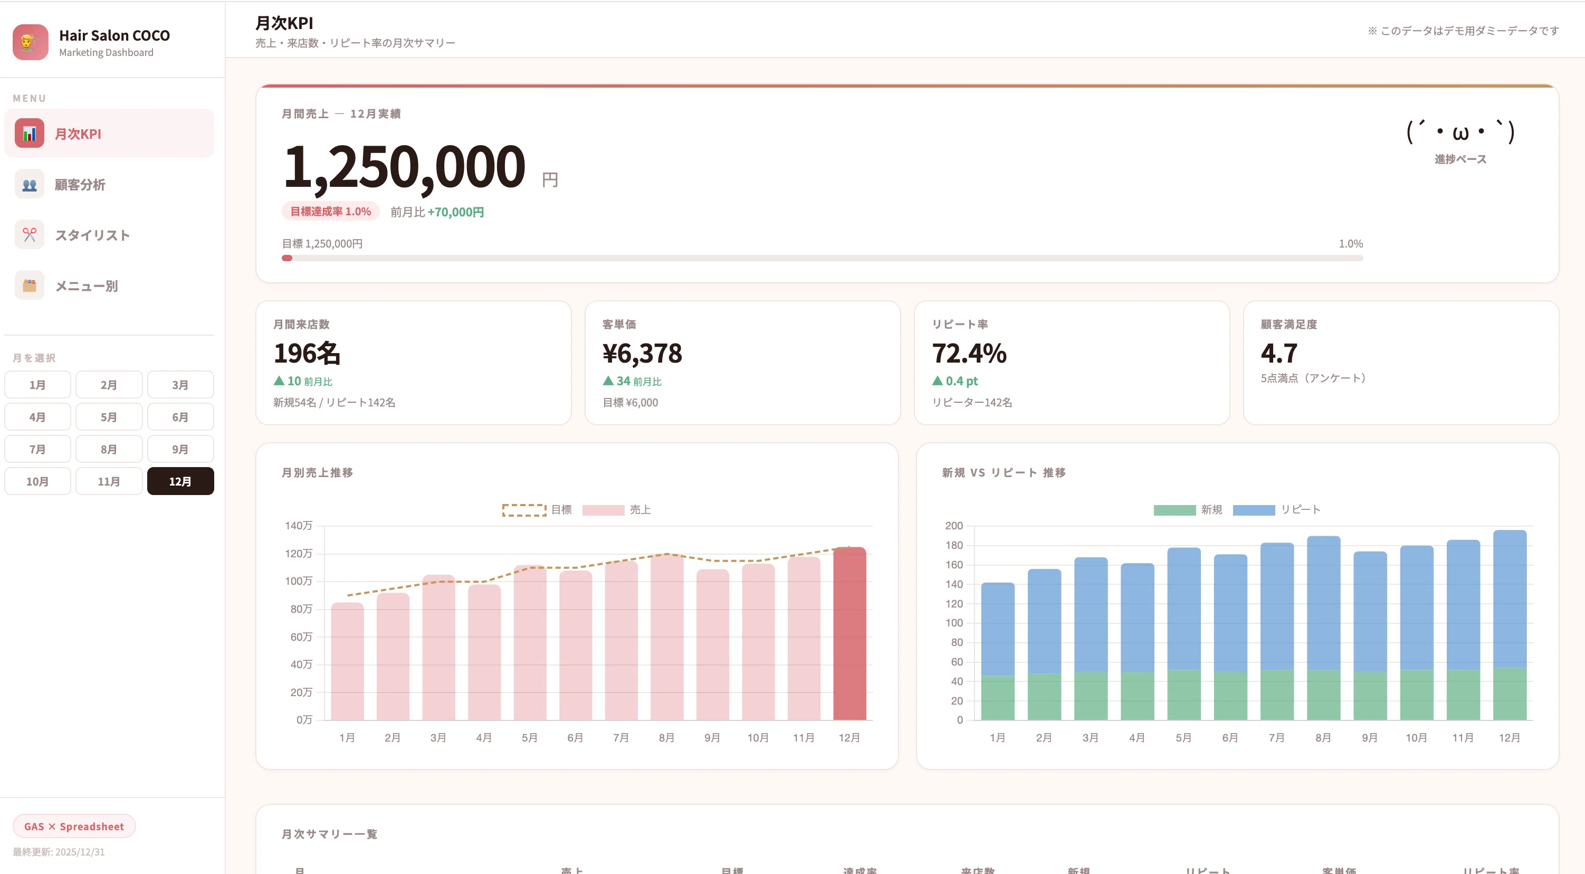Click the スタイリスト scissors icon
The image size is (1585, 874).
click(x=30, y=234)
